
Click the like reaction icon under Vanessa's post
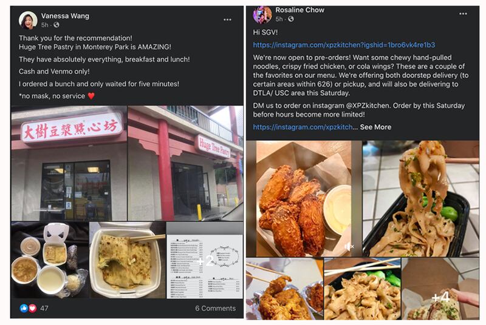point(24,308)
